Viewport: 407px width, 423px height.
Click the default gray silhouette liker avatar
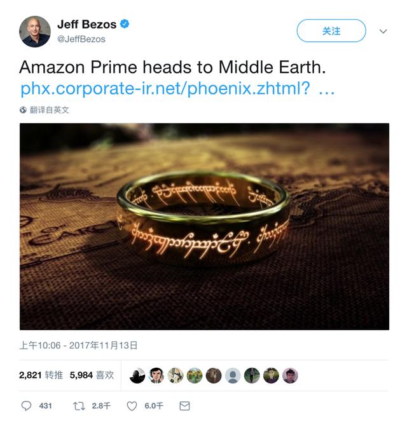pos(233,375)
